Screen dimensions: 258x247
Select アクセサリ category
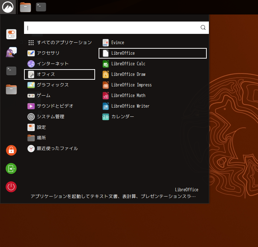59,53
